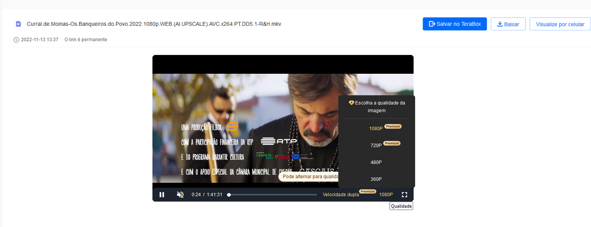Image resolution: width=591 pixels, height=227 pixels.
Task: Pause the video playback
Action: pyautogui.click(x=162, y=195)
